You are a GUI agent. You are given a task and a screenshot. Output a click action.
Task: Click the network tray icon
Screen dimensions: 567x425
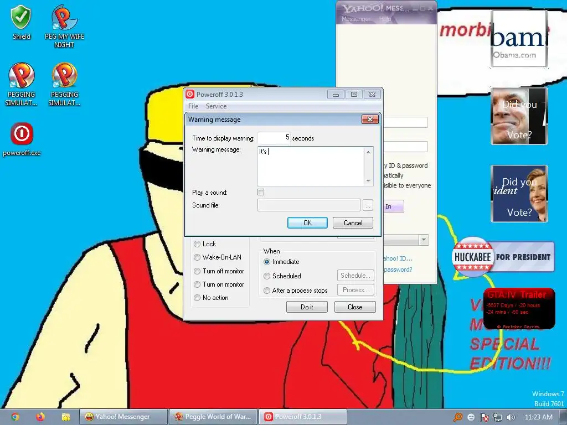click(498, 417)
